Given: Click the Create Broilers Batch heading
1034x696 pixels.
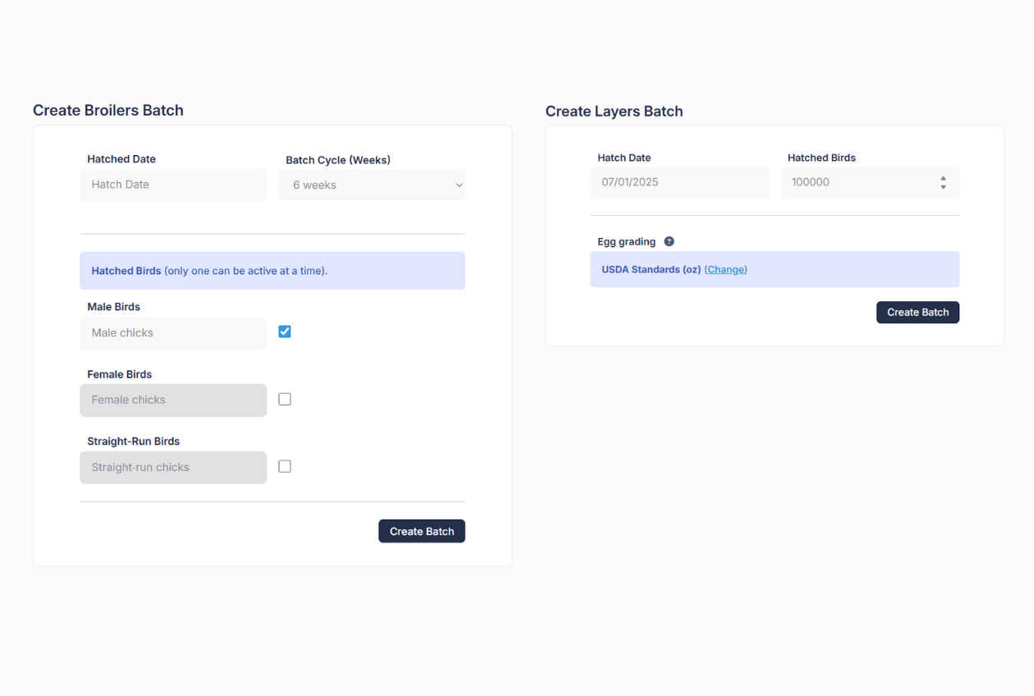Looking at the screenshot, I should (x=108, y=110).
